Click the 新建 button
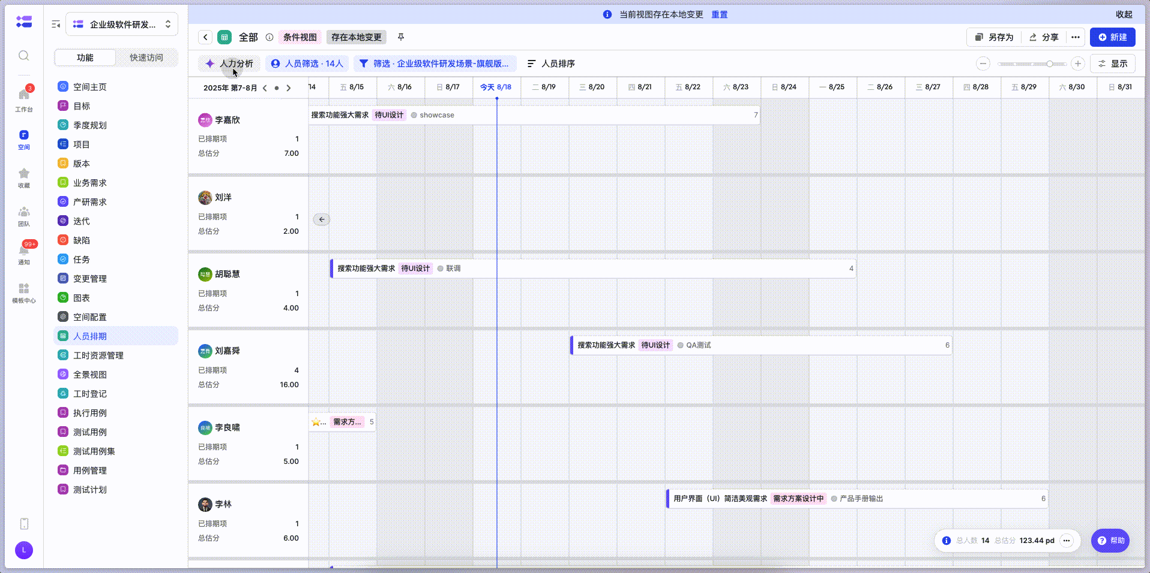This screenshot has height=573, width=1150. [1112, 37]
